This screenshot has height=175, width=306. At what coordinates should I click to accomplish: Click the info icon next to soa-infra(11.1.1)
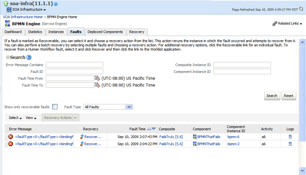tap(55, 4)
